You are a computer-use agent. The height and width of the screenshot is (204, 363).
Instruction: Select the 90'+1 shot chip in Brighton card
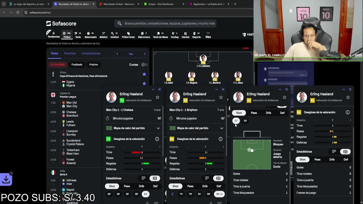pyautogui.click(x=219, y=194)
